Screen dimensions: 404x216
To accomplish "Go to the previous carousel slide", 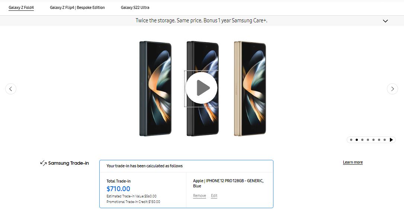I will [x=11, y=89].
